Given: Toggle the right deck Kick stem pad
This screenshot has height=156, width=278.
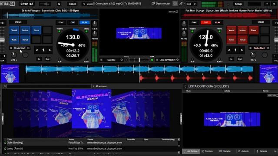Looking at the screenshot, I should click(x=232, y=40).
